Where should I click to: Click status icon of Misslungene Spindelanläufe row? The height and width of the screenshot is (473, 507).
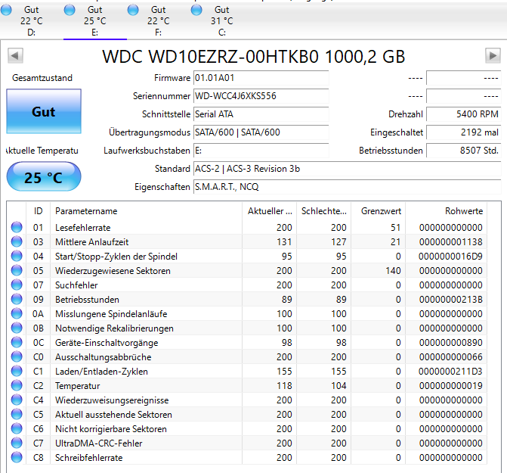point(17,313)
